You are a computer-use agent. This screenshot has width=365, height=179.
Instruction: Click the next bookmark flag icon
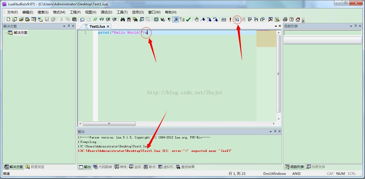(209, 19)
